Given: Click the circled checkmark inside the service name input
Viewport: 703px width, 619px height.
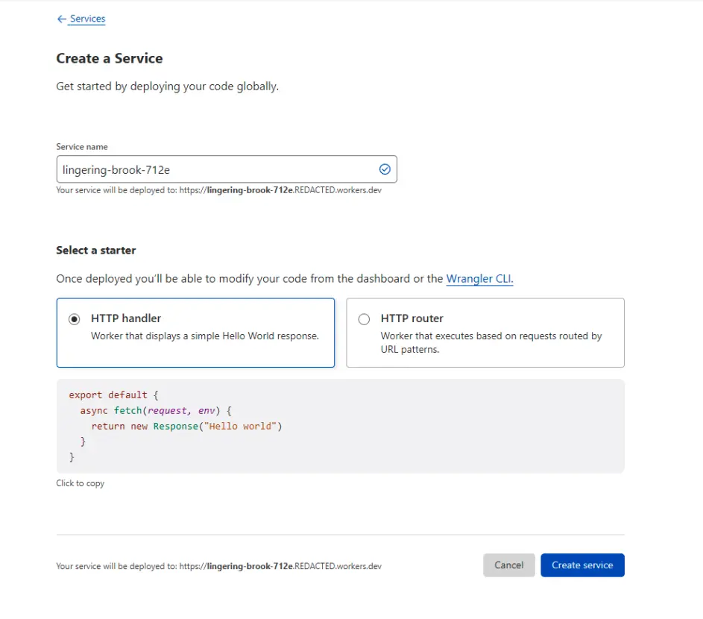Looking at the screenshot, I should [x=385, y=169].
